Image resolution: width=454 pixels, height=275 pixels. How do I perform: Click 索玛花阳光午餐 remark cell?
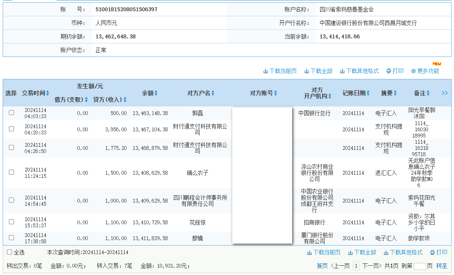point(421,201)
